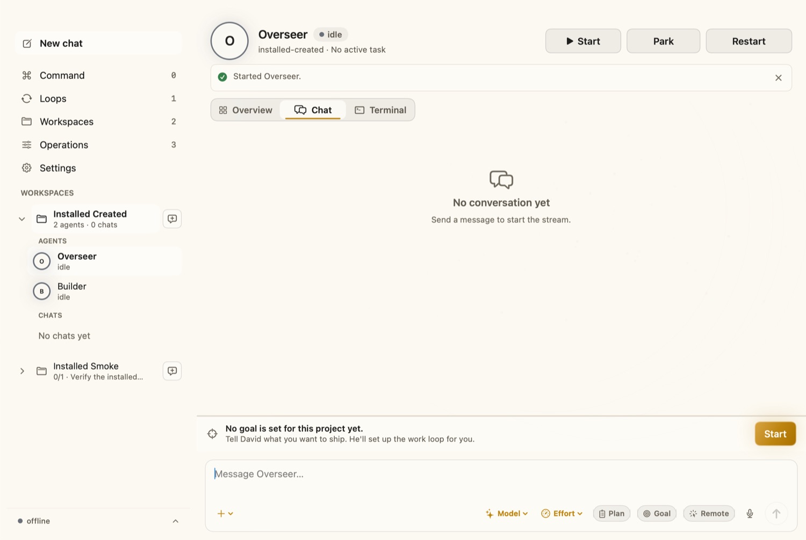Toggle Plan mode

coord(611,514)
